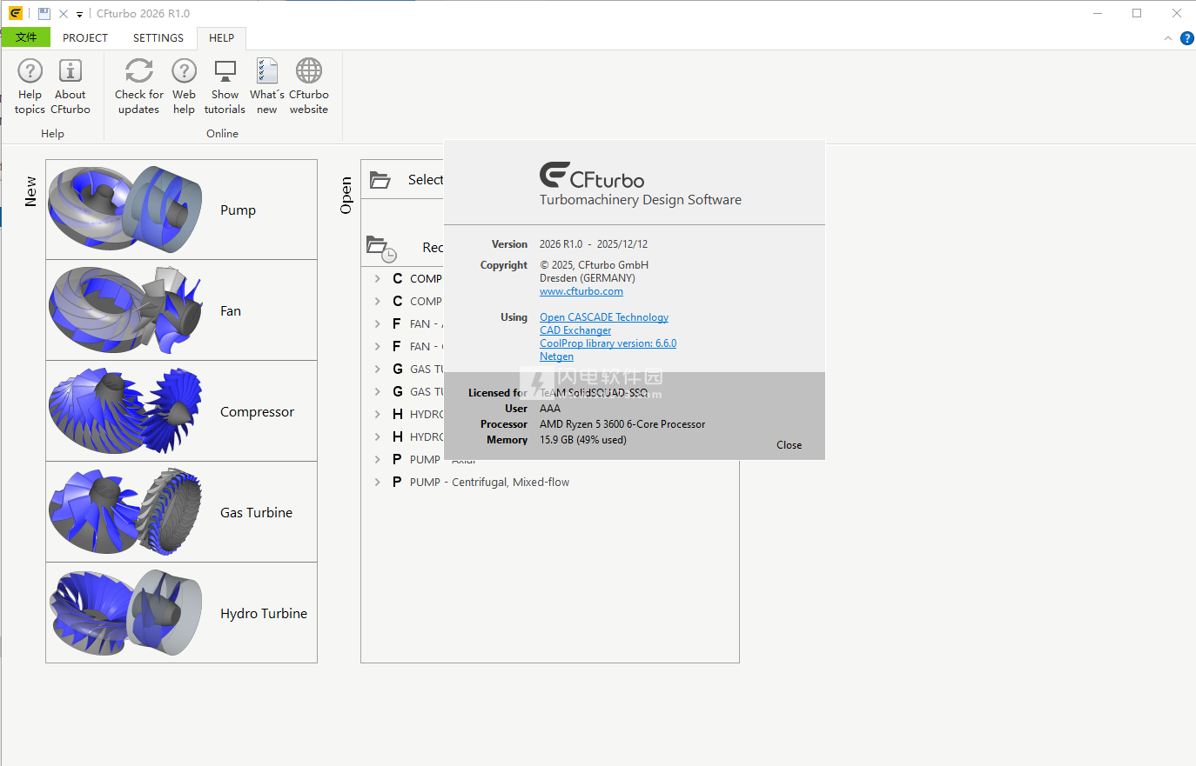Click the blue help icon top right
The width and height of the screenshot is (1196, 766).
click(1186, 38)
